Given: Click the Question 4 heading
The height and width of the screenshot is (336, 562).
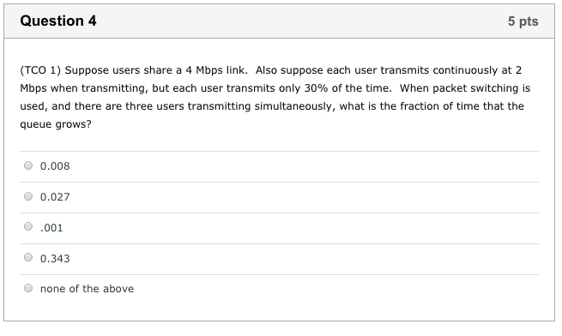Looking at the screenshot, I should pyautogui.click(x=58, y=21).
